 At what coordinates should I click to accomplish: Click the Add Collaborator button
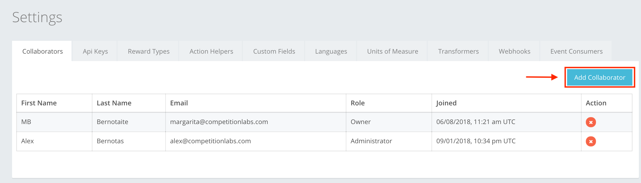click(599, 77)
